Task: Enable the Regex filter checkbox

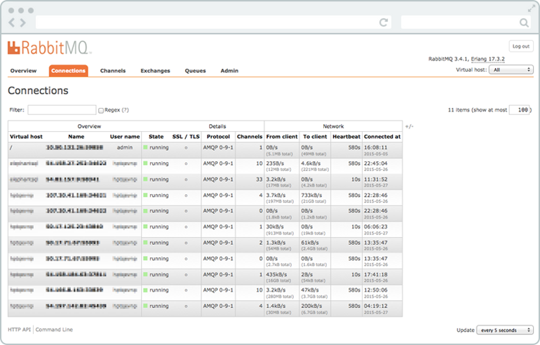Action: [101, 110]
